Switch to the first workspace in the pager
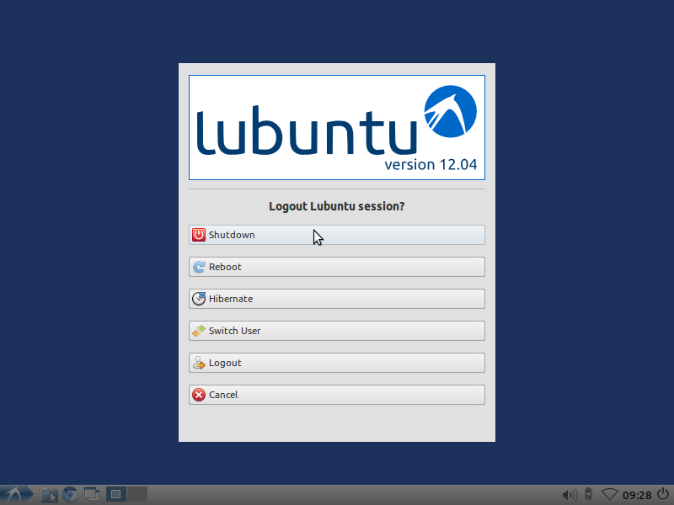The height and width of the screenshot is (505, 674). (116, 494)
